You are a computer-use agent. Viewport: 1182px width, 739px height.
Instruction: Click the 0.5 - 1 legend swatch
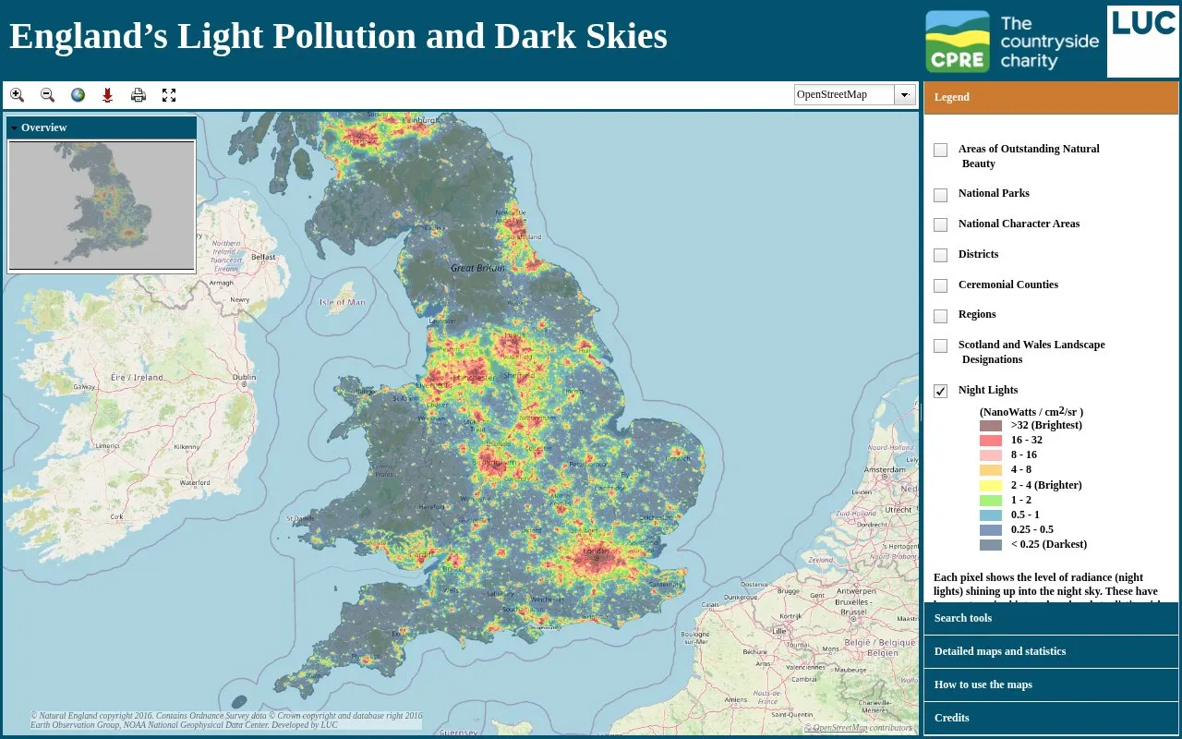pyautogui.click(x=991, y=515)
